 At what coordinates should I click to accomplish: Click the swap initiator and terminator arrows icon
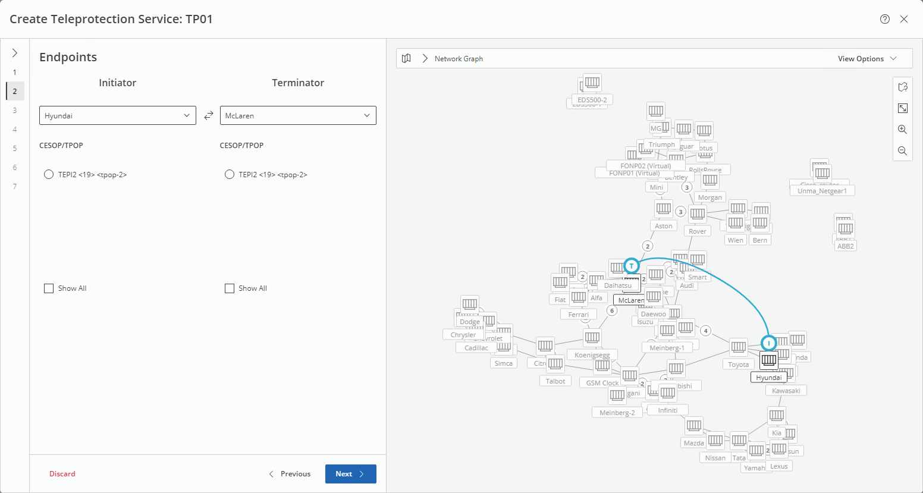tap(208, 115)
